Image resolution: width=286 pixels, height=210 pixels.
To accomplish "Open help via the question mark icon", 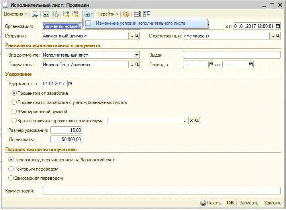I will [x=126, y=14].
